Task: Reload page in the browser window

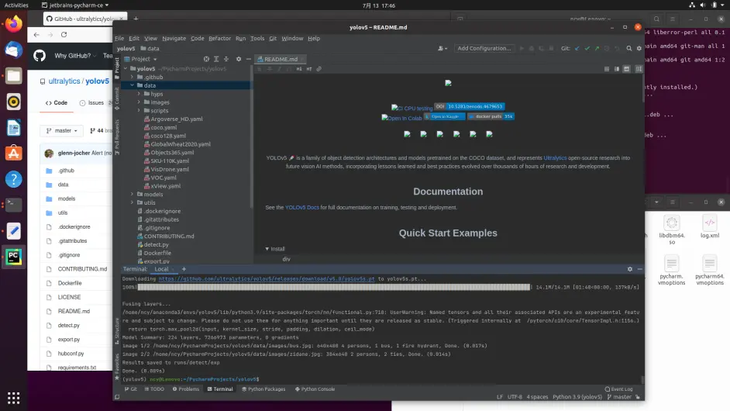Action: point(64,34)
